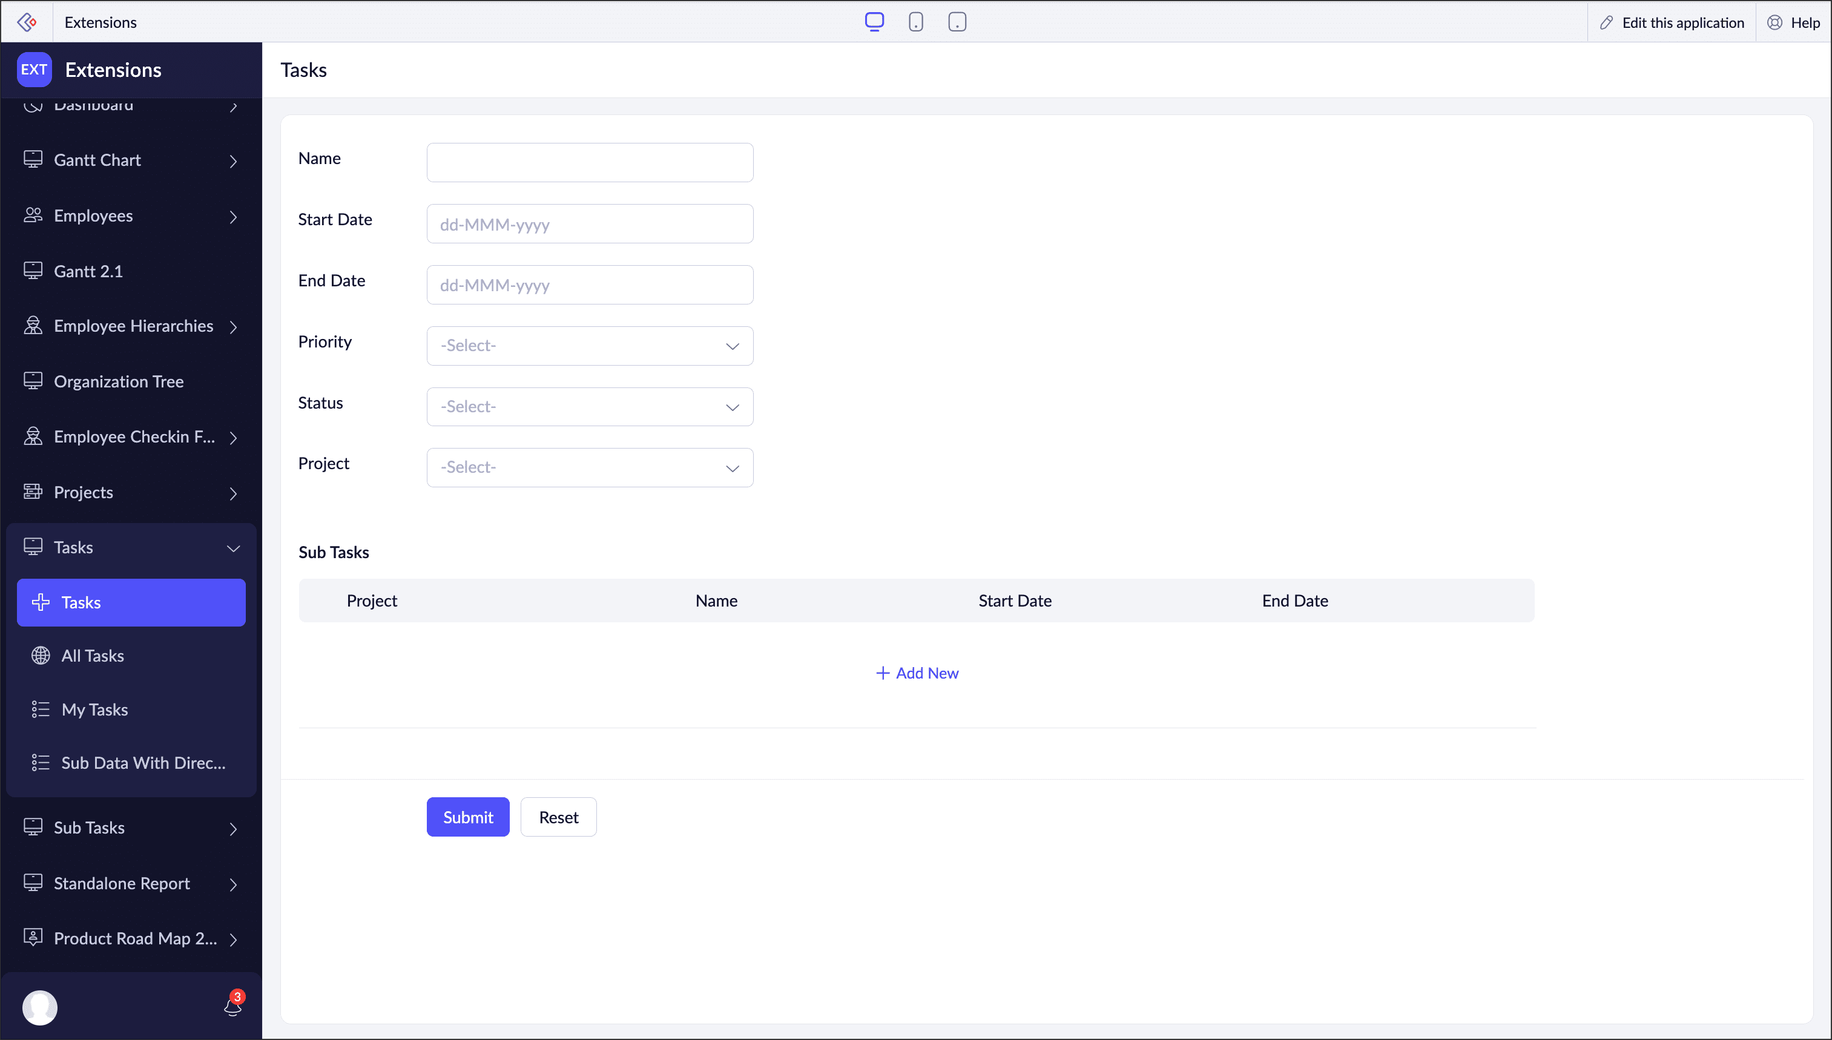Expand the Standalone Report chevron
The image size is (1832, 1040).
coord(234,885)
